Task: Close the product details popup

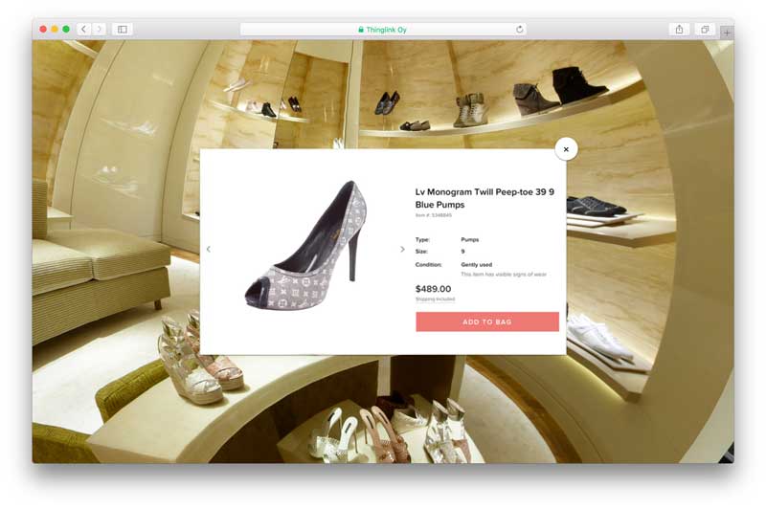Action: [566, 149]
